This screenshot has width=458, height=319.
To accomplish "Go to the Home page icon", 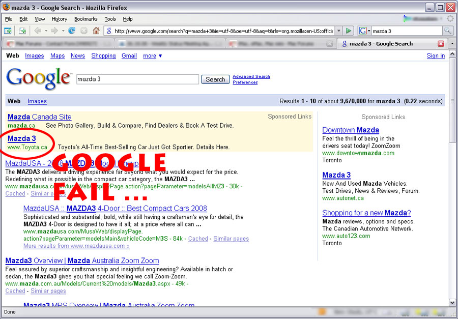I will click(96, 31).
